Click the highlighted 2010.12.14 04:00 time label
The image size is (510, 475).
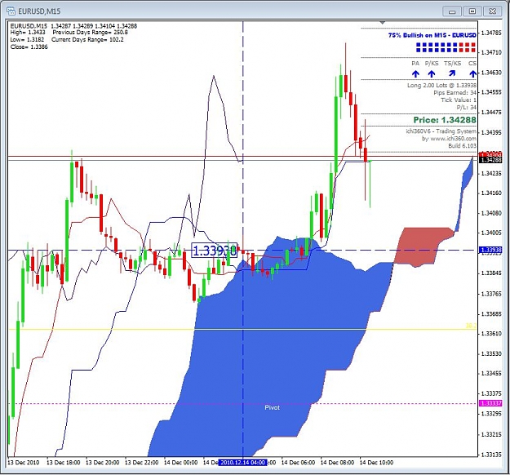(x=242, y=462)
